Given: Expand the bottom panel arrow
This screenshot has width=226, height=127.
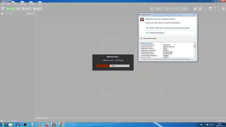Looking at the screenshot, I should pos(118,120).
